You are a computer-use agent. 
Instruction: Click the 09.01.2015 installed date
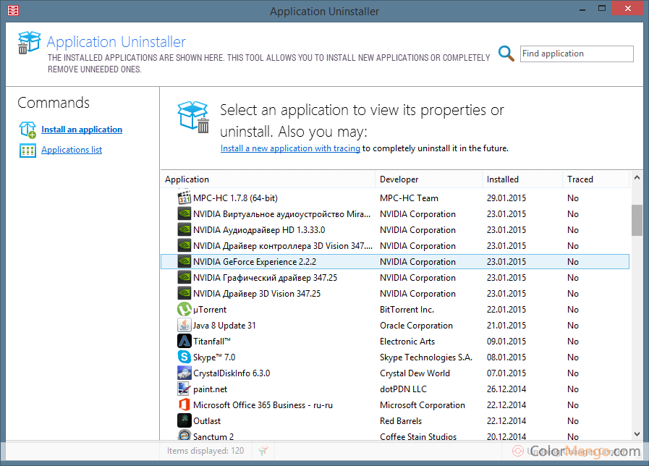[506, 342]
